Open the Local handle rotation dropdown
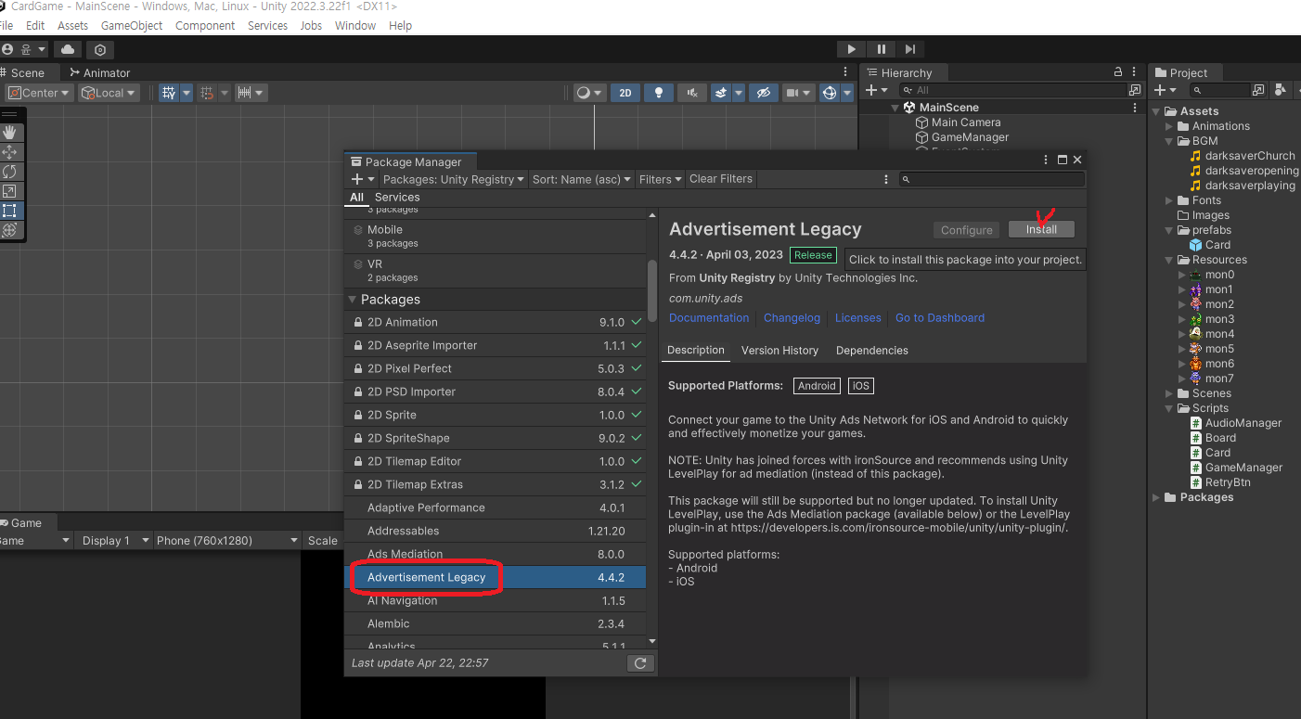The height and width of the screenshot is (719, 1301). (x=109, y=93)
